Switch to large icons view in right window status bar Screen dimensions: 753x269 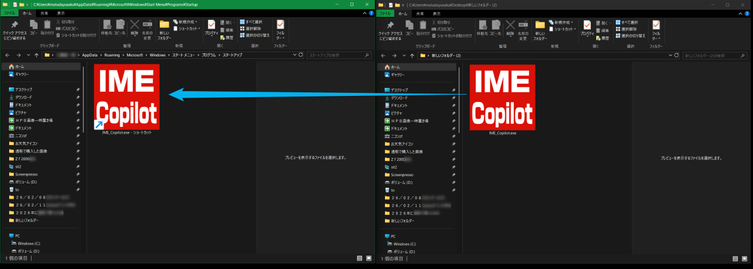pyautogui.click(x=745, y=258)
